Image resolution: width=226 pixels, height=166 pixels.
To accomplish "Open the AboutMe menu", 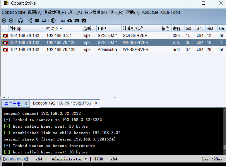I will pos(150,12).
